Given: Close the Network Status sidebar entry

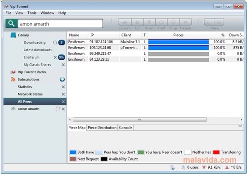Looking at the screenshot, I should point(63,94).
